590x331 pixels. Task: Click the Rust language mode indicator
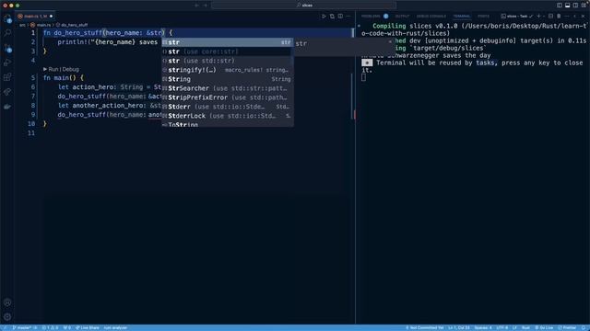(525, 327)
